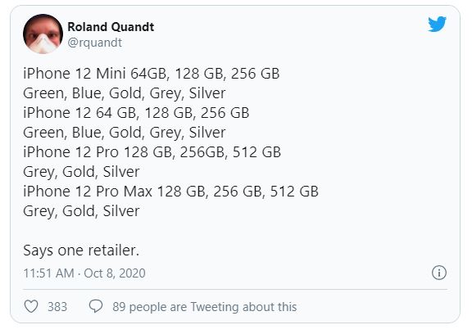Click 'Grey, Gold, Silver' under iPhone 12 Pro
The image size is (472, 334).
[81, 172]
